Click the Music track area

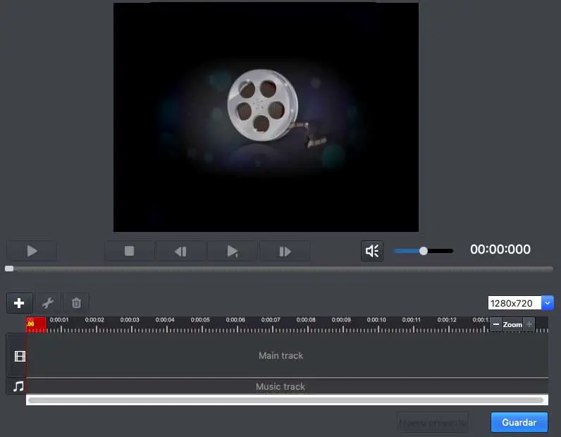[287, 386]
